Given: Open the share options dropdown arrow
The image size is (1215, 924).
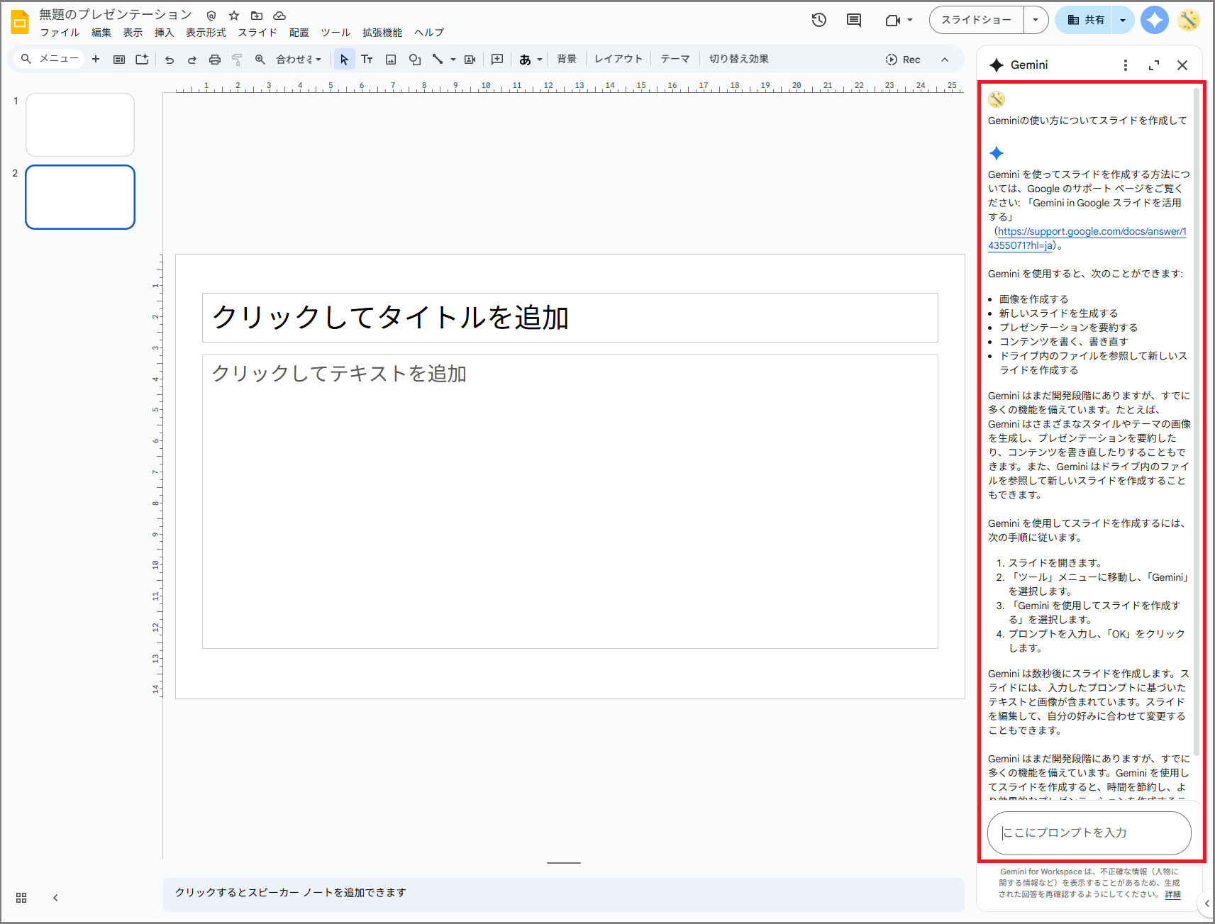Looking at the screenshot, I should coord(1123,20).
